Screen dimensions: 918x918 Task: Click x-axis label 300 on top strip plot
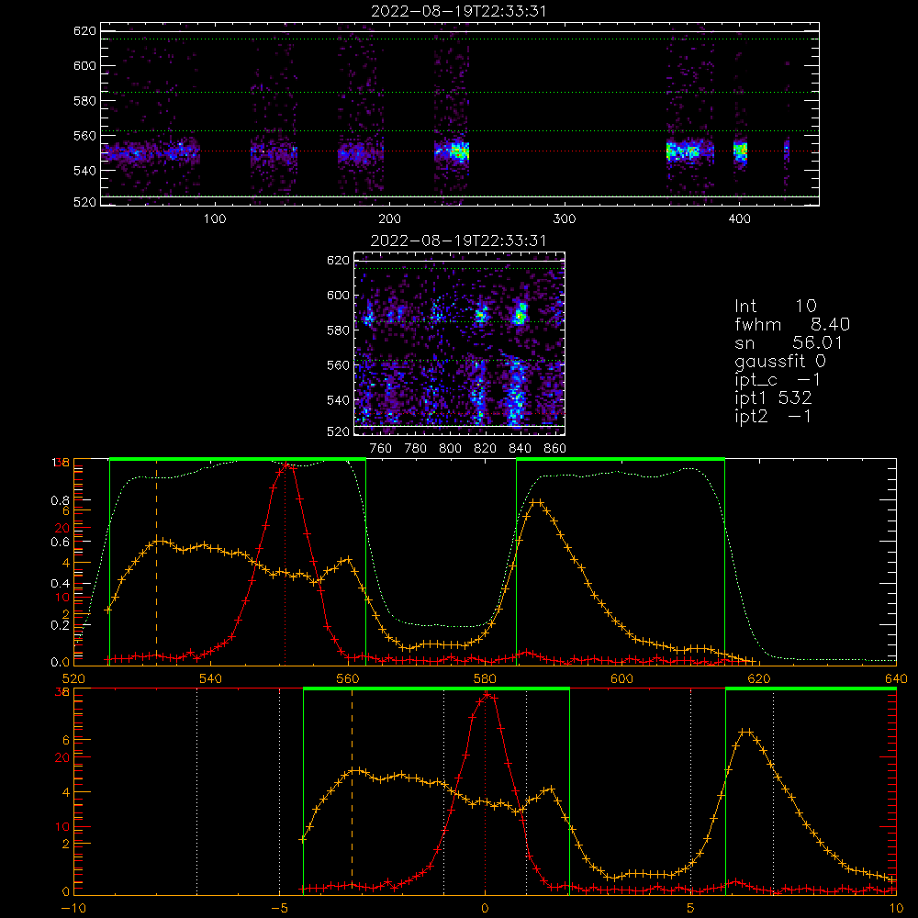click(565, 219)
